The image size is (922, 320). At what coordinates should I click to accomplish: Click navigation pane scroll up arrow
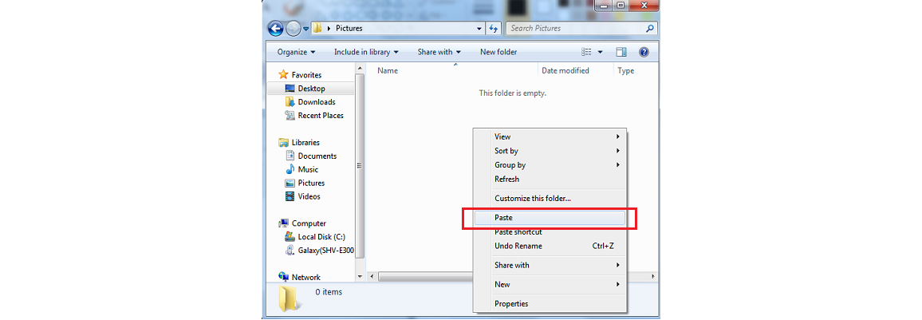click(361, 69)
